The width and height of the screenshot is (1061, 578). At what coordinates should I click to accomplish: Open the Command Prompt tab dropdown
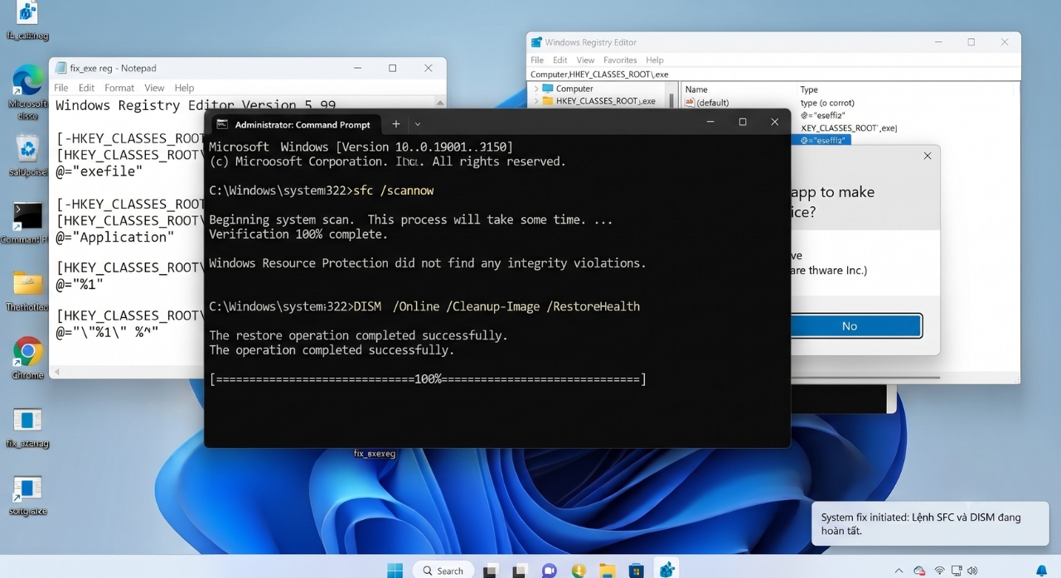point(418,124)
